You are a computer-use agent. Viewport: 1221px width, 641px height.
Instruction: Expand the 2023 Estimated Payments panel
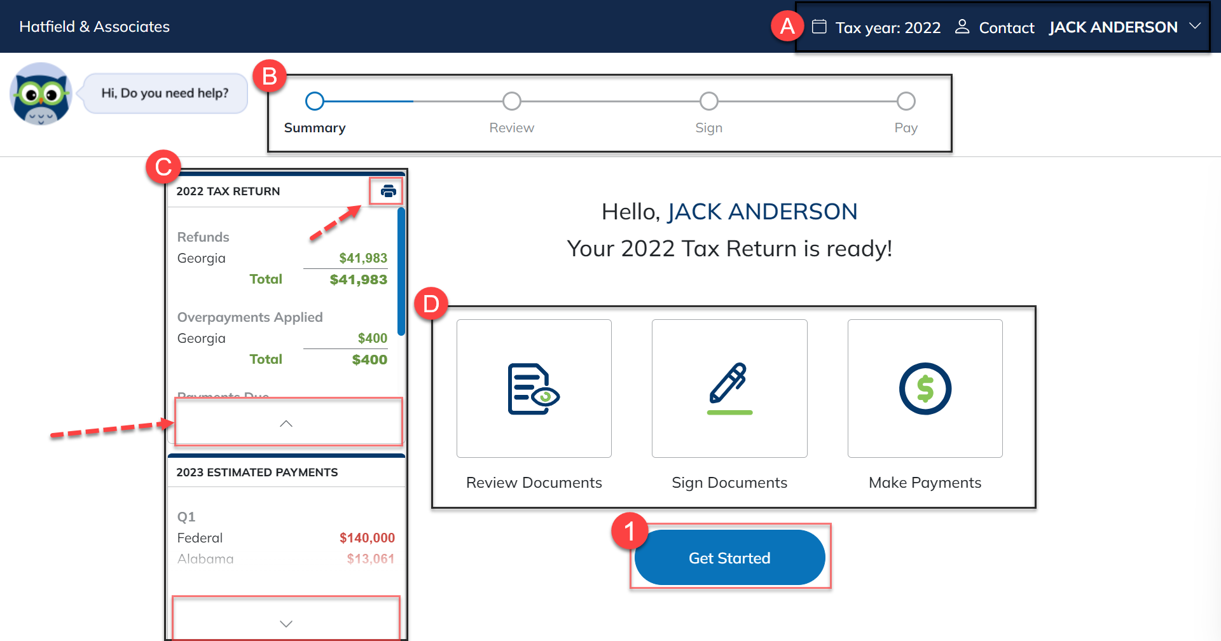[286, 624]
